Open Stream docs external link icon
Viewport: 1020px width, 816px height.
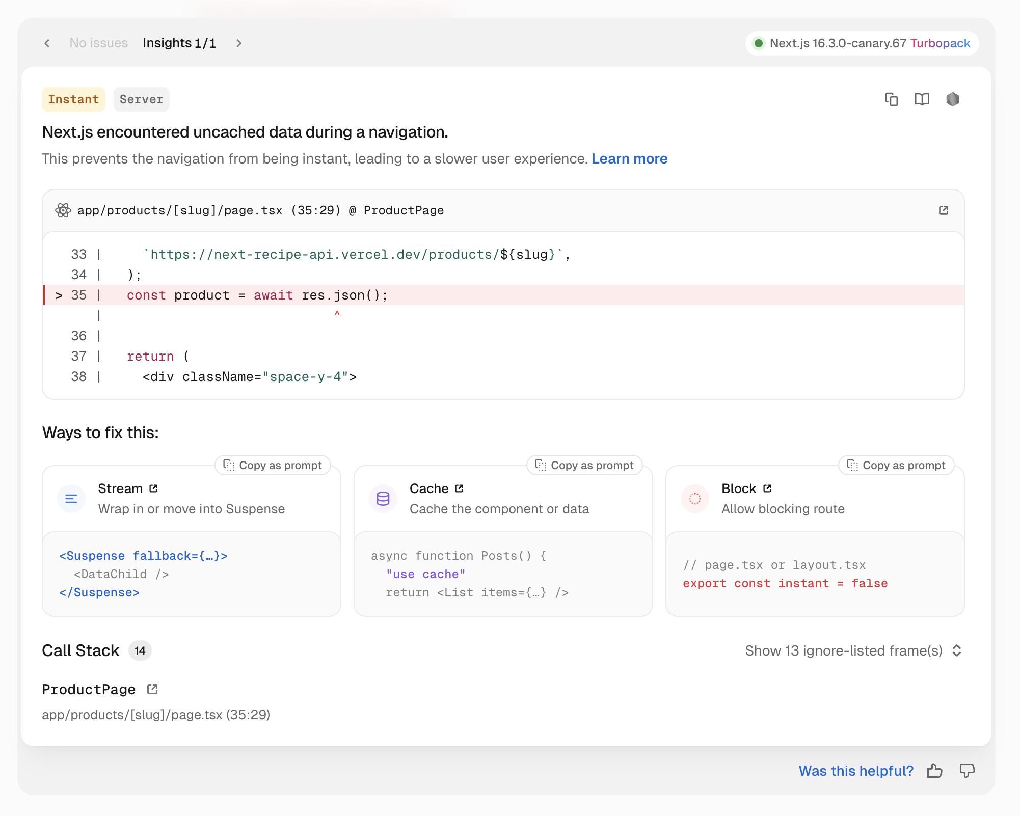(153, 488)
